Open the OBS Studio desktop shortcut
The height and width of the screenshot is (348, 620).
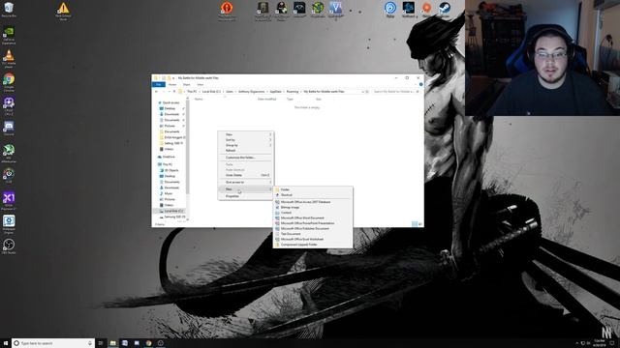[9, 246]
